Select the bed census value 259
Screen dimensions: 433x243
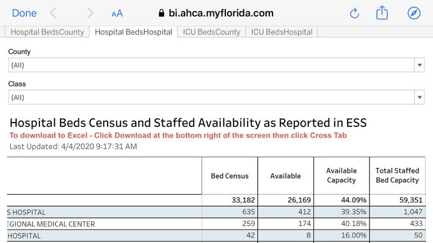pos(248,224)
